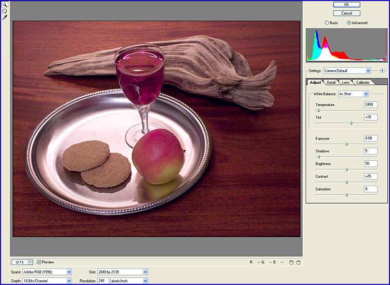This screenshot has height=285, width=390.
Task: Rotate image counterclockwise
Action: click(x=291, y=262)
